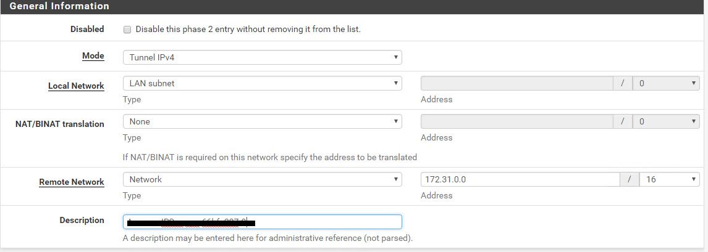Click the Remote Network address field 172.31.0.0
This screenshot has width=708, height=252.
520,179
